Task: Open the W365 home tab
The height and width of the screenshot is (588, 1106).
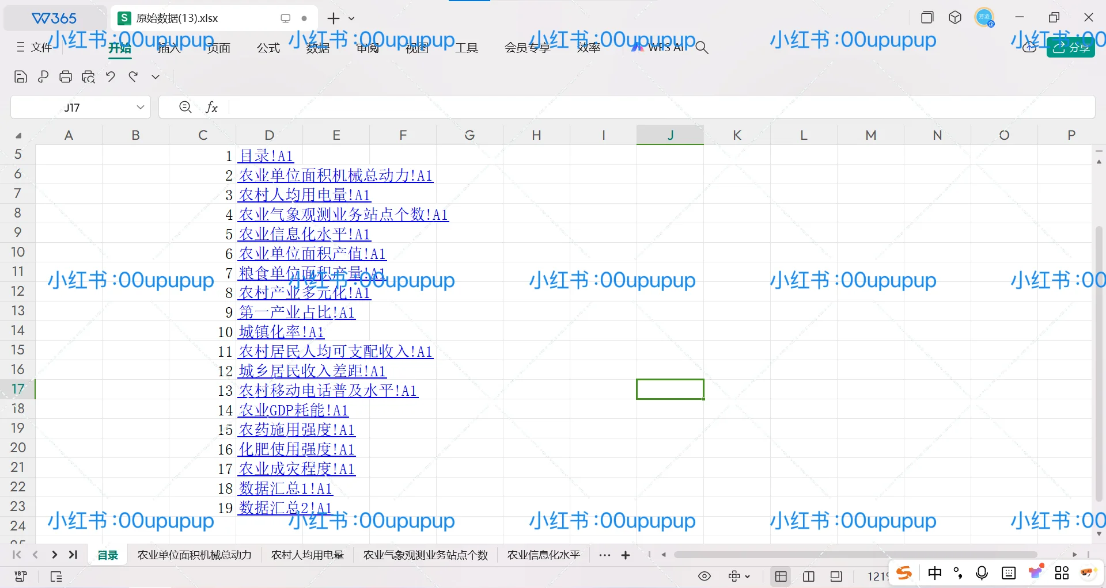Action: (x=55, y=18)
